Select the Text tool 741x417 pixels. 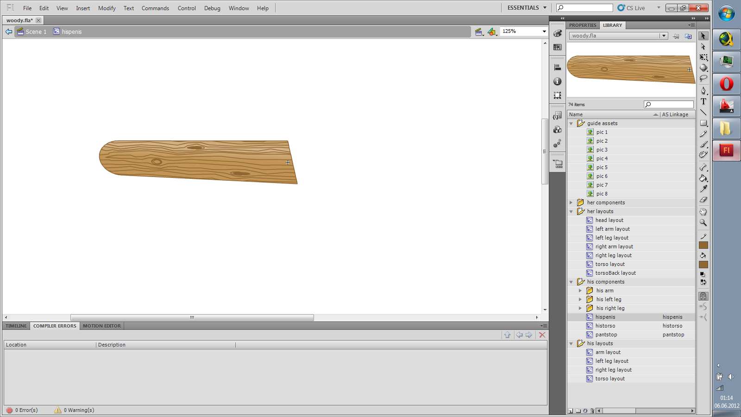tap(703, 101)
